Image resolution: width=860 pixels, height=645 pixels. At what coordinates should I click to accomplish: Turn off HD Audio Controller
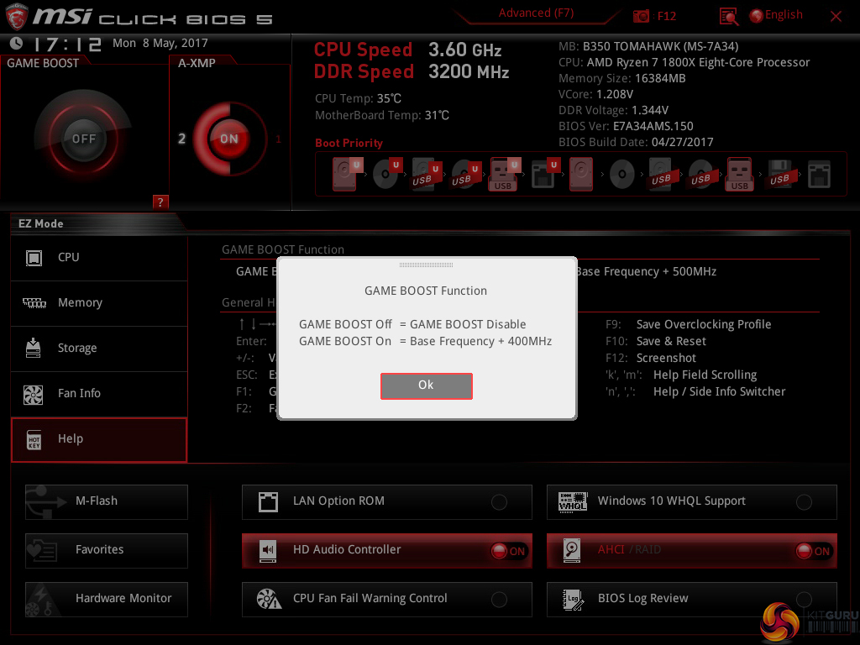[508, 551]
